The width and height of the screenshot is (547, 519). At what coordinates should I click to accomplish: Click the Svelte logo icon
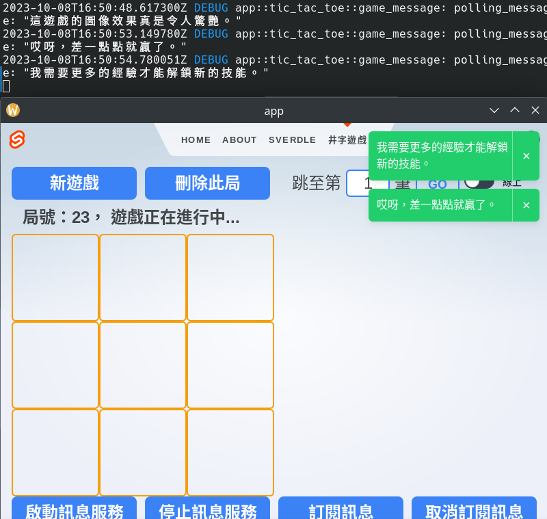pos(16,139)
